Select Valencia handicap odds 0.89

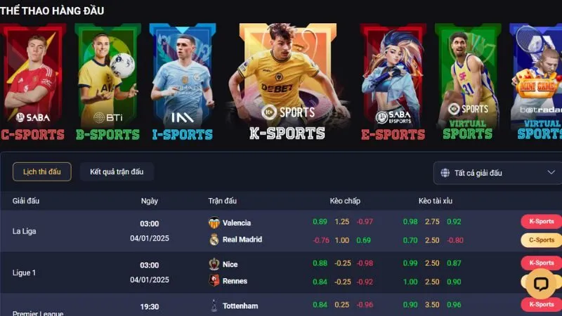click(x=320, y=221)
